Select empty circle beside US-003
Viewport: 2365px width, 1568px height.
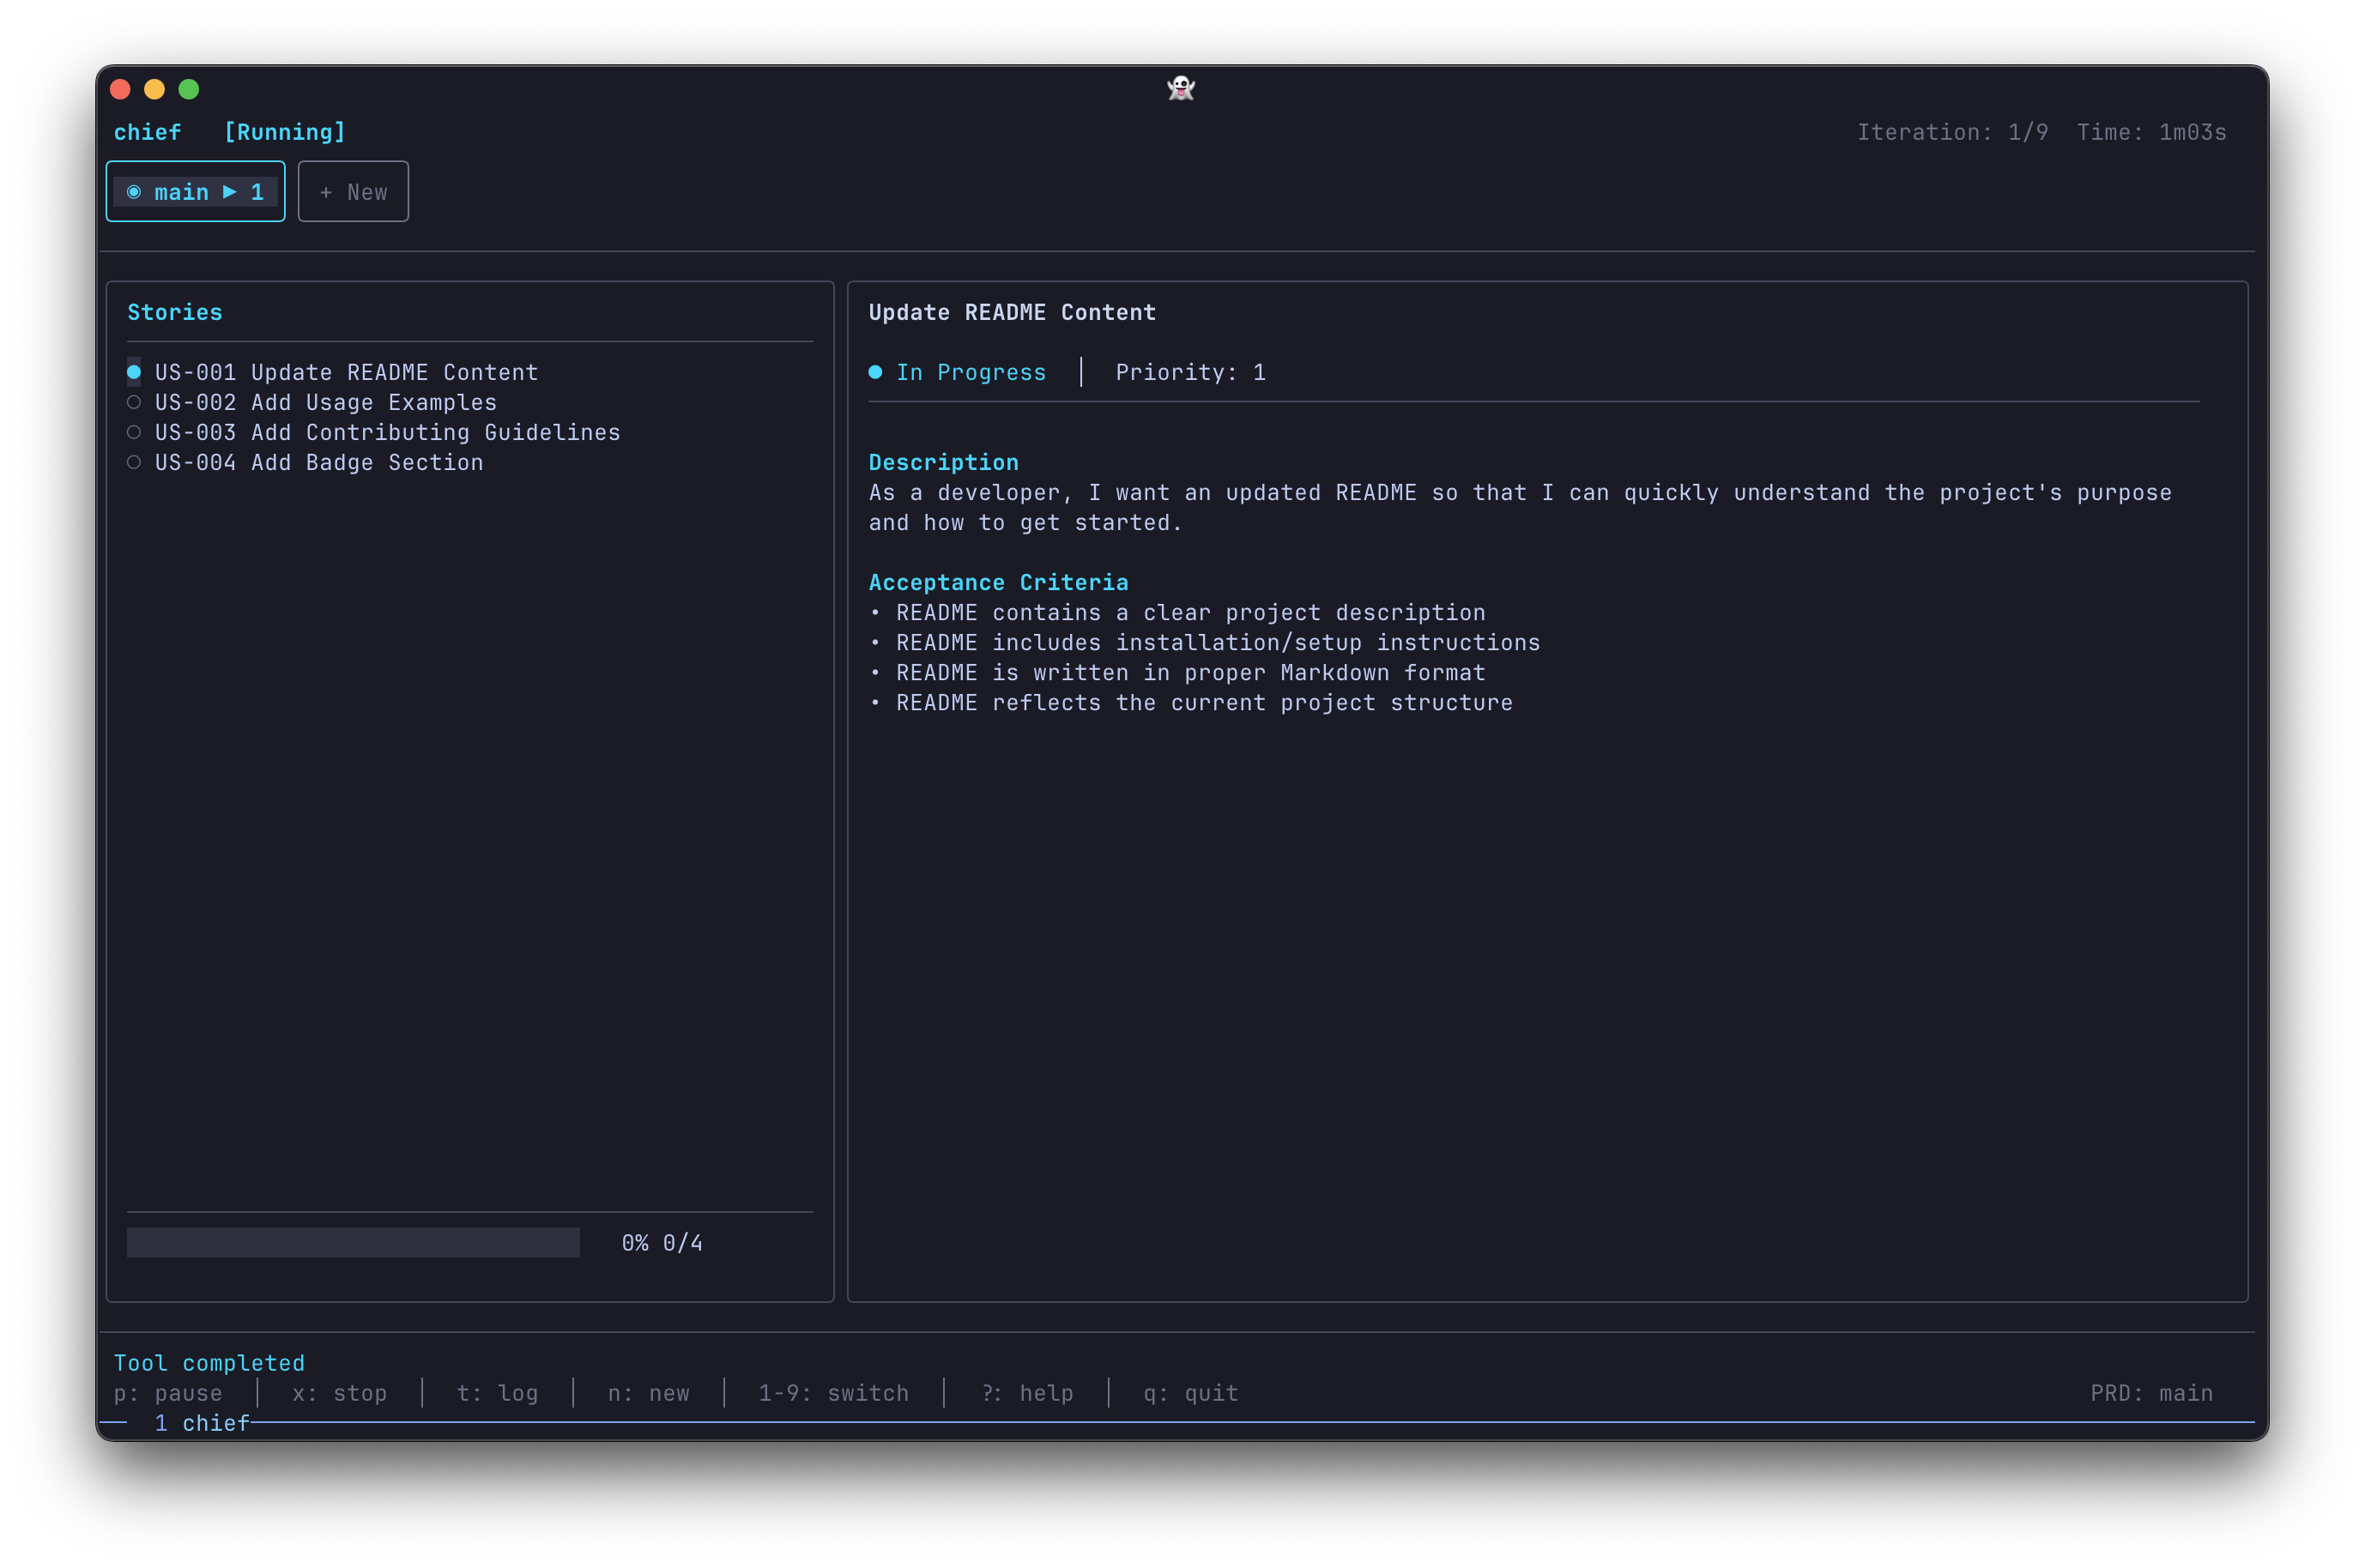coord(134,432)
